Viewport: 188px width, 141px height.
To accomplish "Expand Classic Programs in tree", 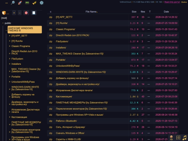I will click(10, 46).
